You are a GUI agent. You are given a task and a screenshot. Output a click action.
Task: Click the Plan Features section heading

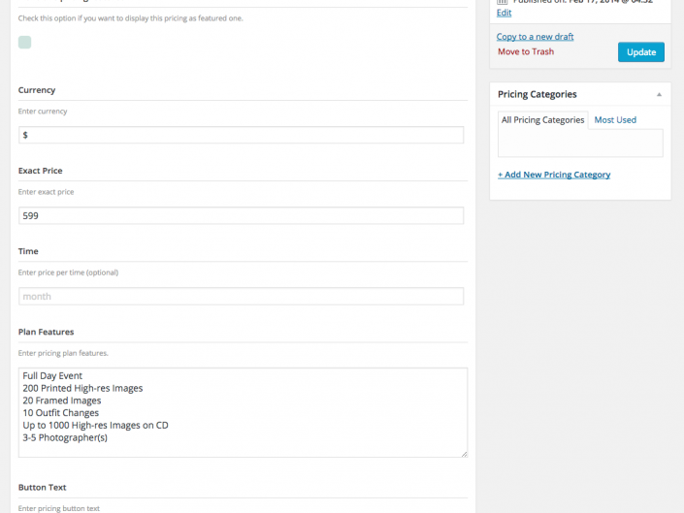46,332
